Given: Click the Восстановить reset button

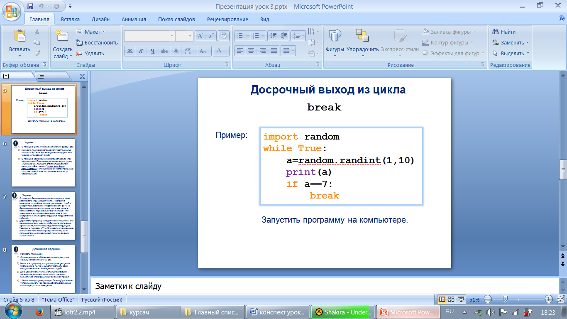Looking at the screenshot, I should coord(97,42).
